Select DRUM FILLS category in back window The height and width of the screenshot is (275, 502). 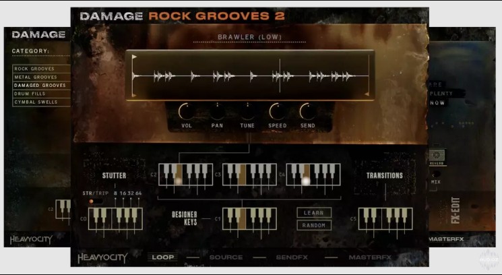click(x=41, y=94)
